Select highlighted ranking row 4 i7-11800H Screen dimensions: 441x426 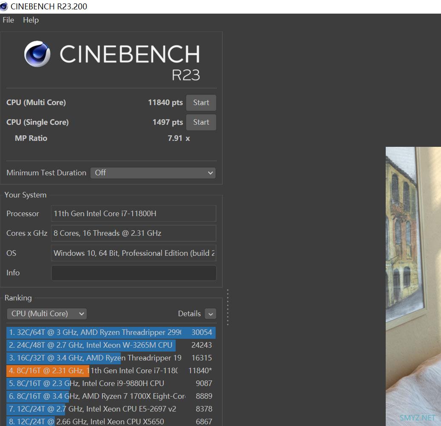pos(111,371)
